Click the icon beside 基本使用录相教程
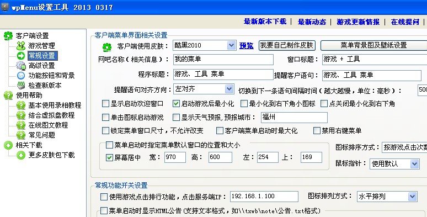The width and height of the screenshot is (427, 217). (21, 105)
